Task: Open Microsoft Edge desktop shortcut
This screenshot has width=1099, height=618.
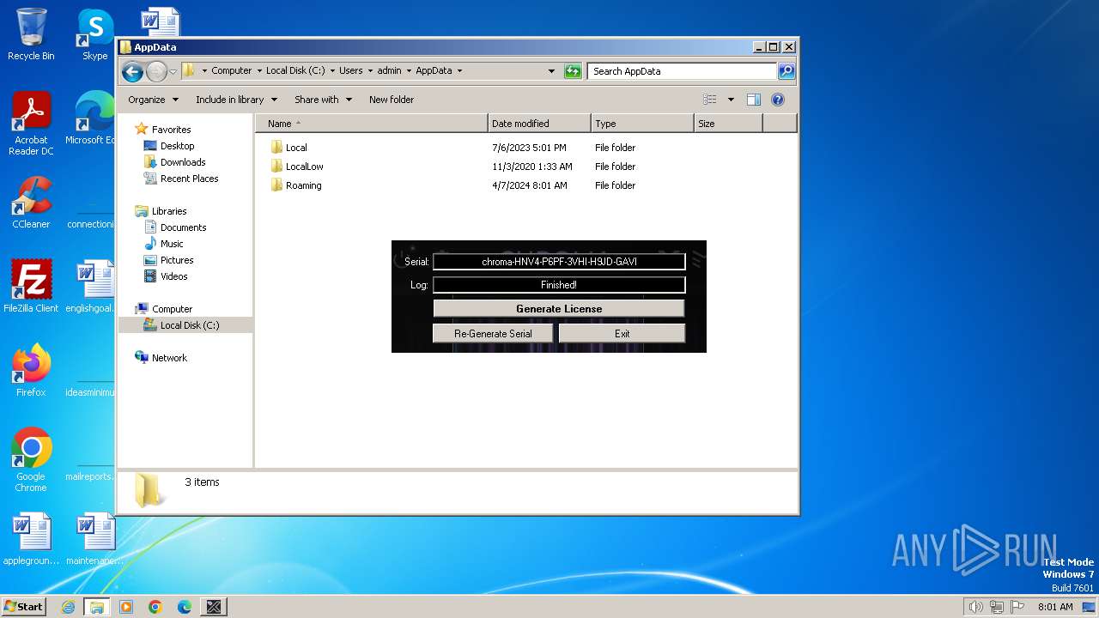Action: pyautogui.click(x=90, y=118)
